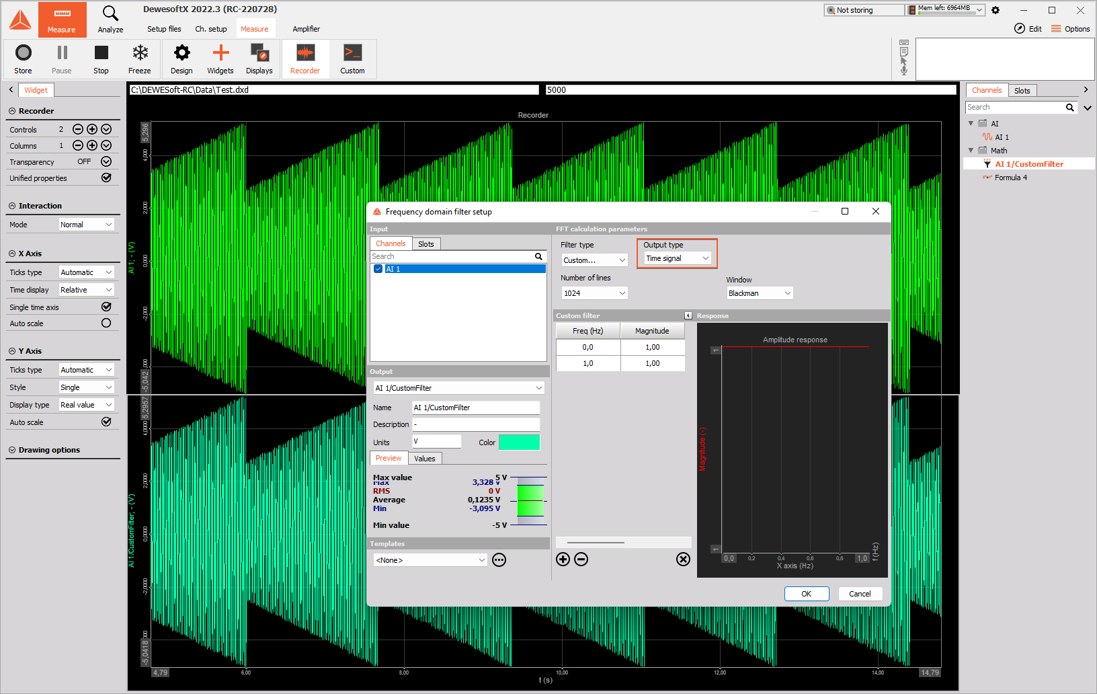Open the Options menu button
The image size is (1097, 694).
[1071, 29]
